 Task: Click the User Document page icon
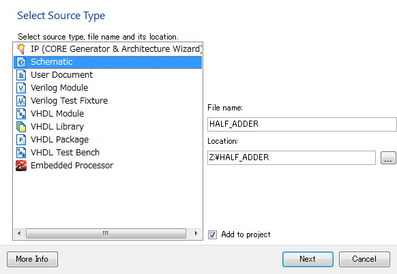tap(21, 75)
